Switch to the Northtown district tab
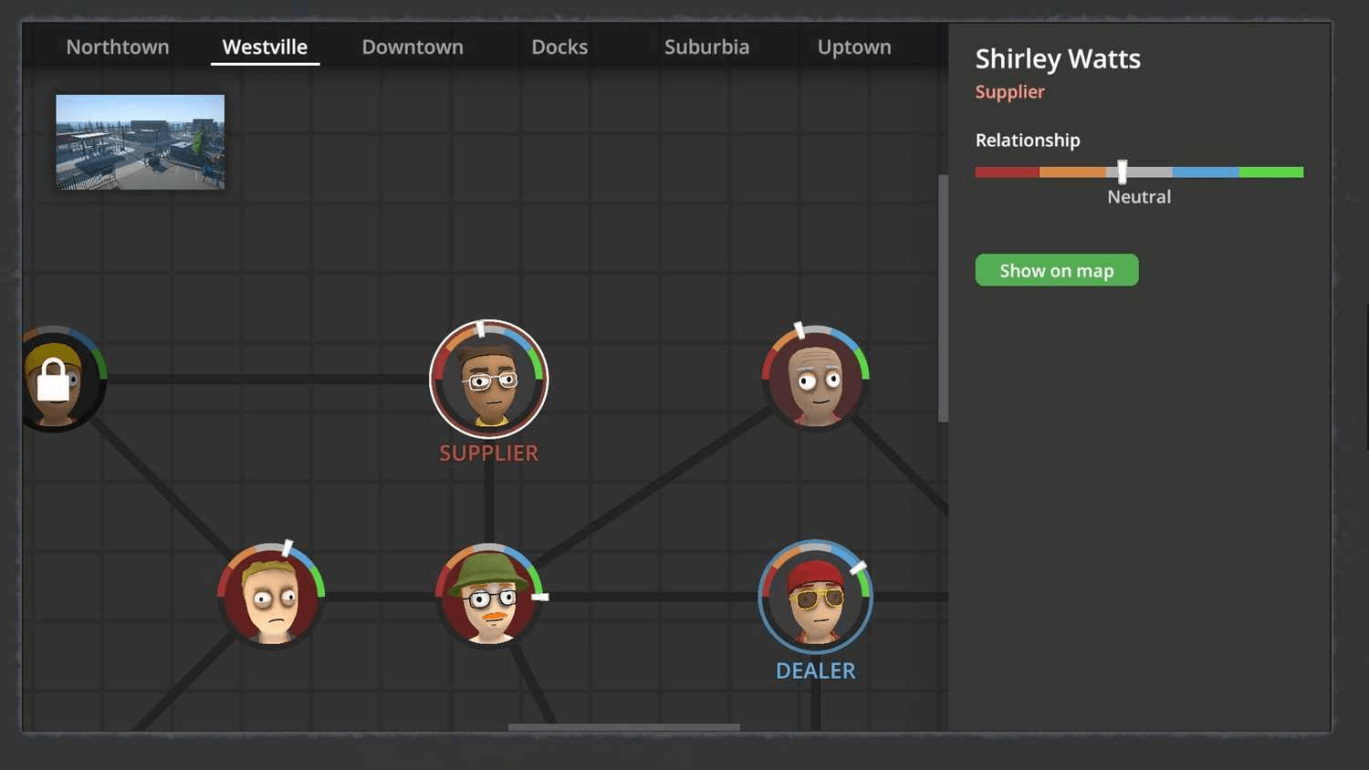The image size is (1369, 770). 117,47
